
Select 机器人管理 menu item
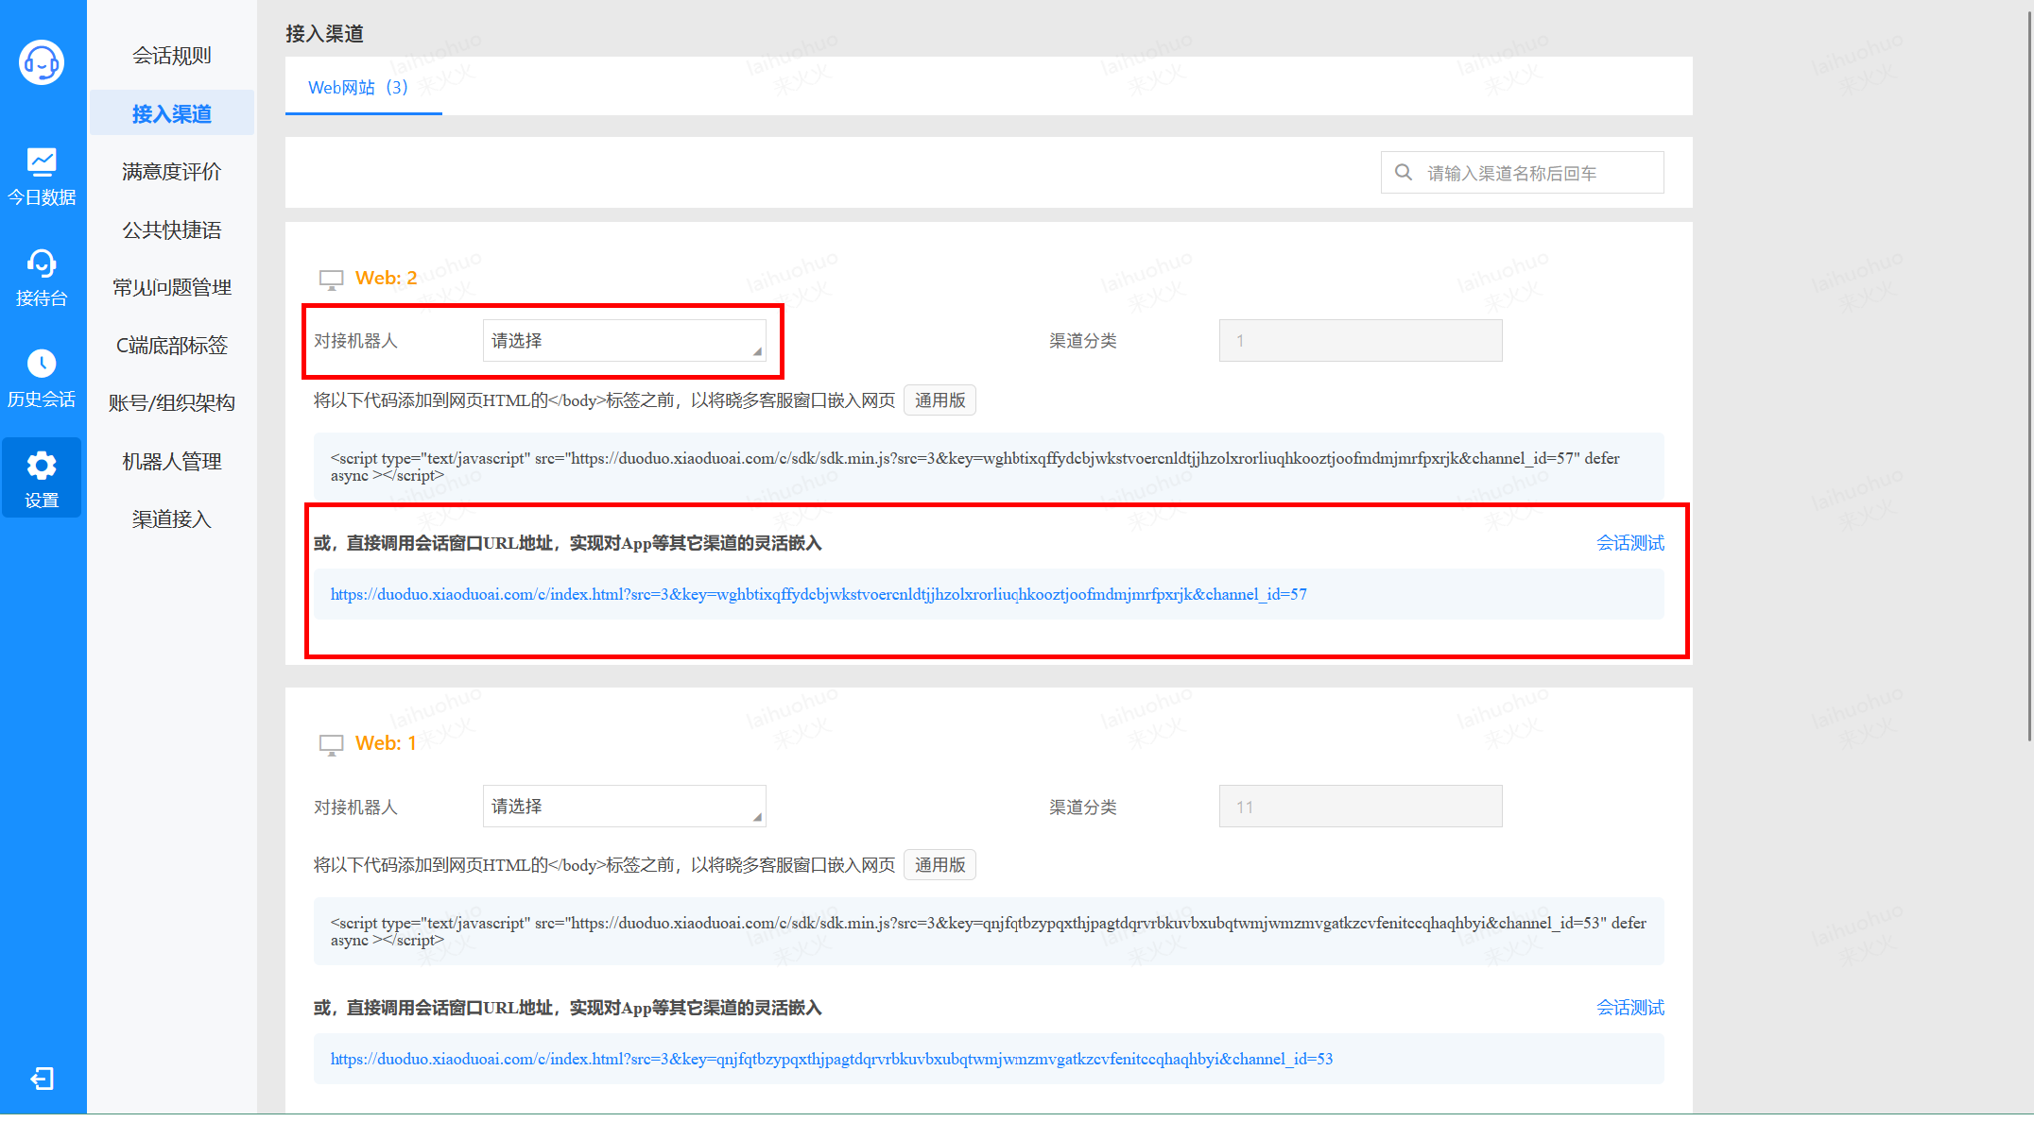172,461
